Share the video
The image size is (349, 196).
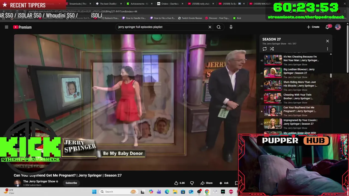pyautogui.click(x=206, y=183)
